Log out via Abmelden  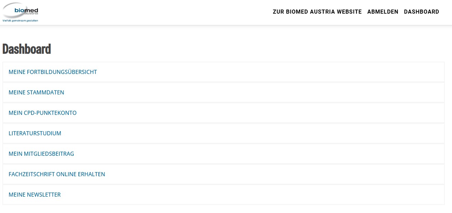(x=383, y=12)
